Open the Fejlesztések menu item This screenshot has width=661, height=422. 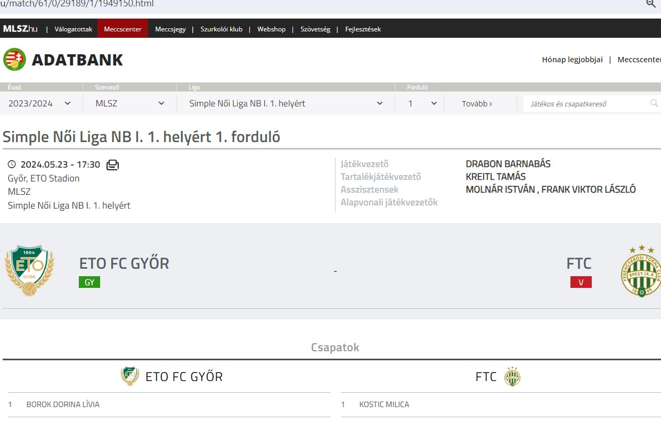(363, 29)
